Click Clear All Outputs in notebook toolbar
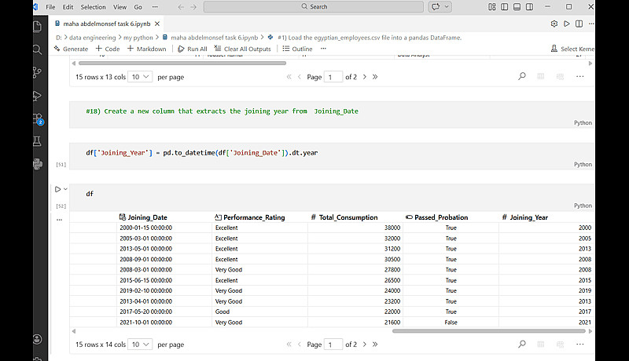Screen dimensions: 629x361 [x=242, y=49]
